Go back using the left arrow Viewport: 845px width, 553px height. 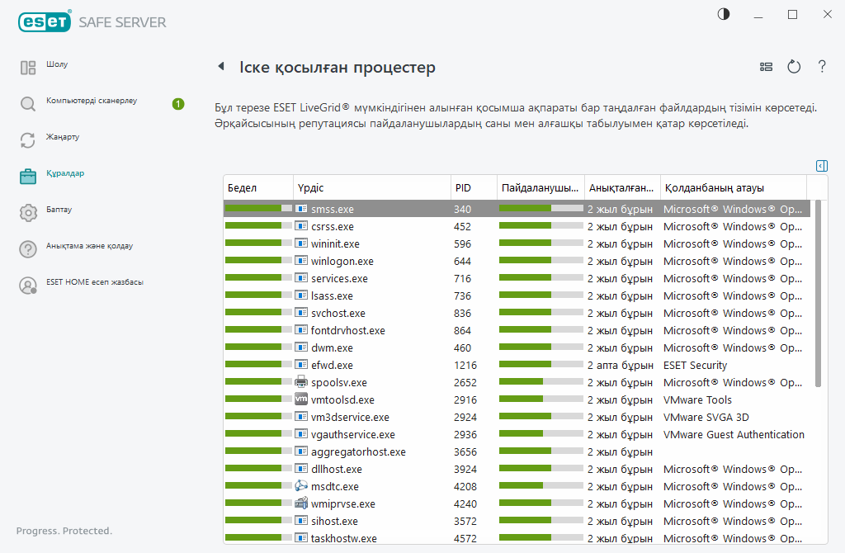(x=220, y=67)
